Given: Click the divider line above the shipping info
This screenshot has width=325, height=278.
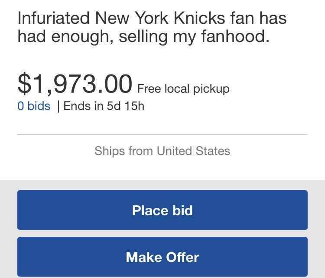Looking at the screenshot, I should pyautogui.click(x=162, y=135).
